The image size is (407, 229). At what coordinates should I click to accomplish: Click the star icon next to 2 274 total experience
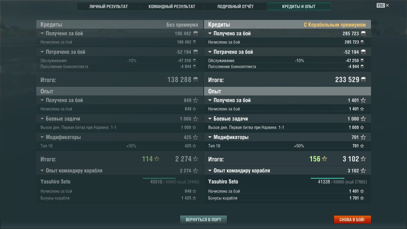tap(195, 159)
